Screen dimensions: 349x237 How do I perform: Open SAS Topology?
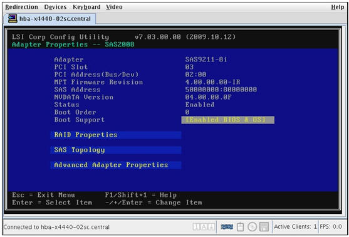point(116,150)
